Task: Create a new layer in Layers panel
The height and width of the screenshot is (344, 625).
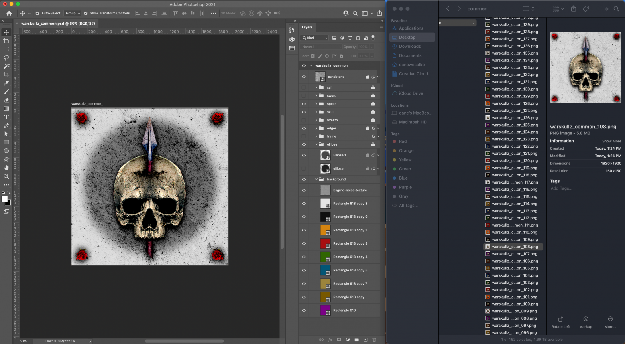Action: coord(365,340)
